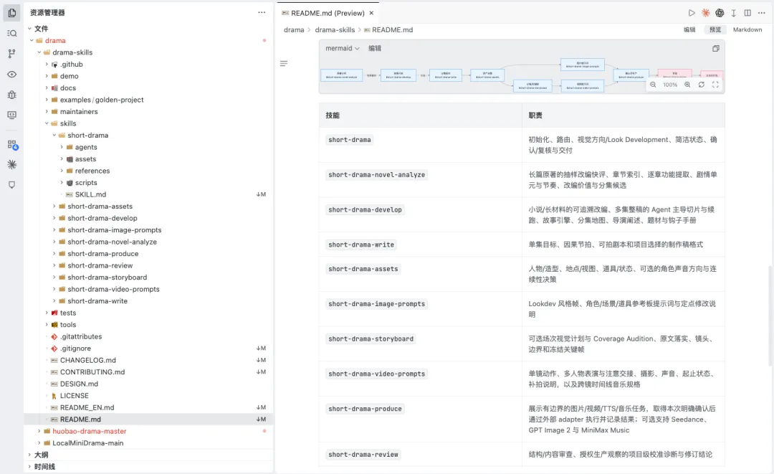The image size is (774, 474).
Task: Copy the mermaid diagram block
Action: click(x=716, y=48)
